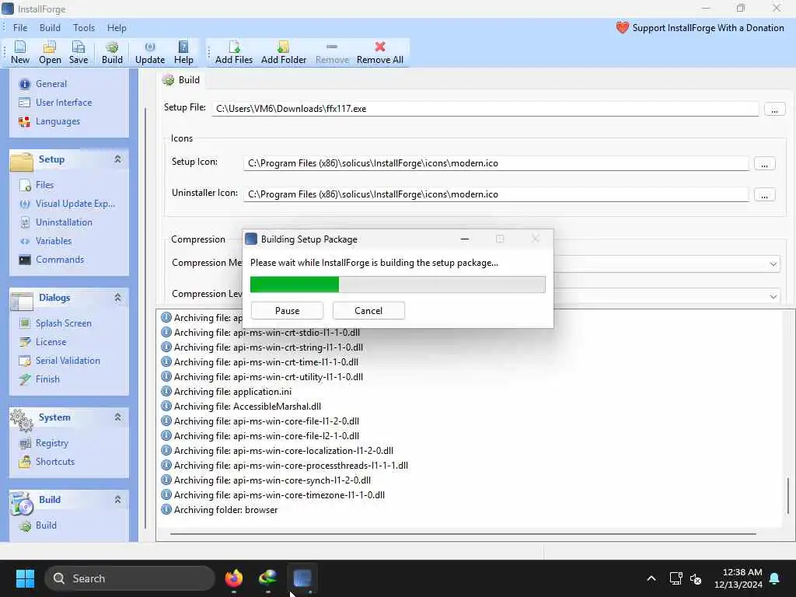Viewport: 796px width, 597px height.
Task: Collapse the System sidebar group
Action: [118, 417]
